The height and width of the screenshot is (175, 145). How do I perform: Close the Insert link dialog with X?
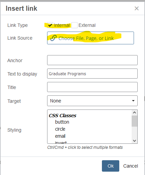[x=137, y=8]
